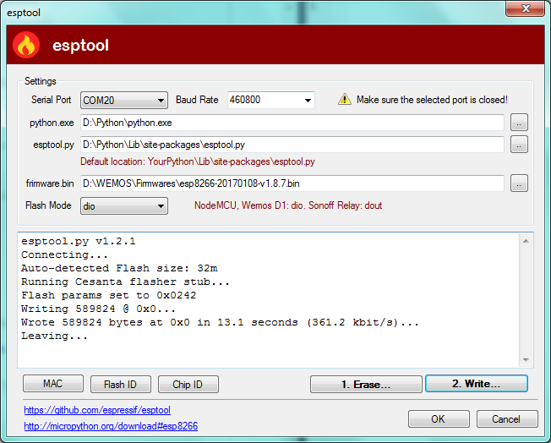Click the Flash ID button
The height and width of the screenshot is (443, 551).
click(121, 385)
